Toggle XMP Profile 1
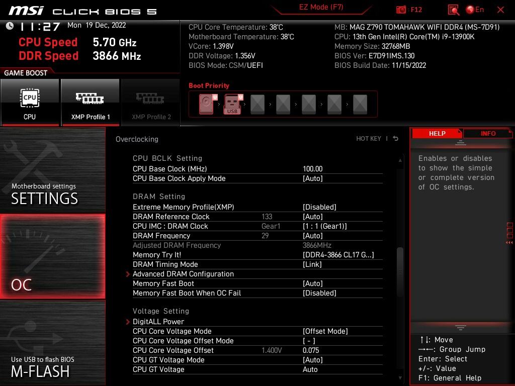The image size is (515, 386). [x=90, y=102]
